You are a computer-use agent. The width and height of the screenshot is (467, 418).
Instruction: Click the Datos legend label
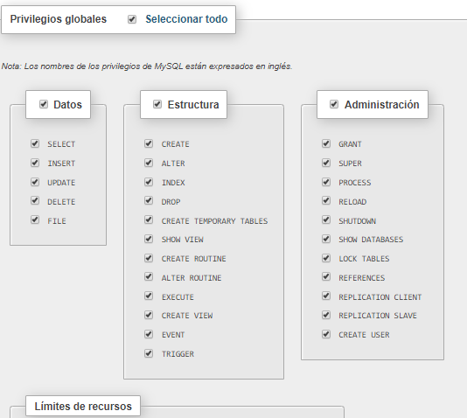point(67,105)
